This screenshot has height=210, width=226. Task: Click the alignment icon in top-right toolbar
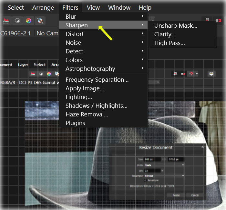click(207, 20)
